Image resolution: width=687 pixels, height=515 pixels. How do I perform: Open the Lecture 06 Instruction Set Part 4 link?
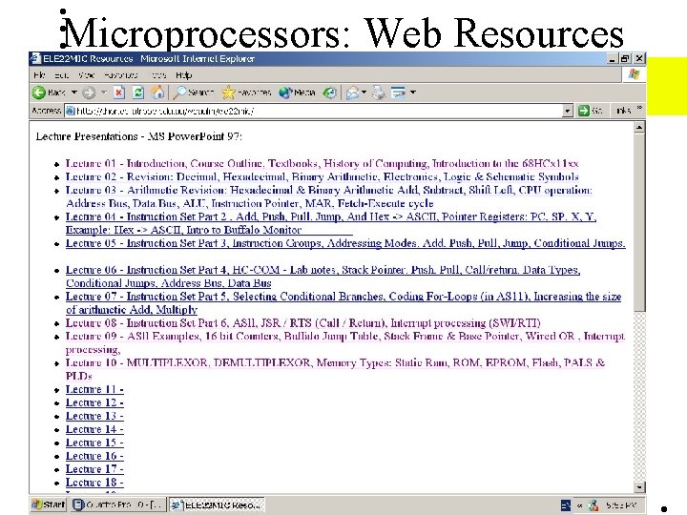(323, 277)
